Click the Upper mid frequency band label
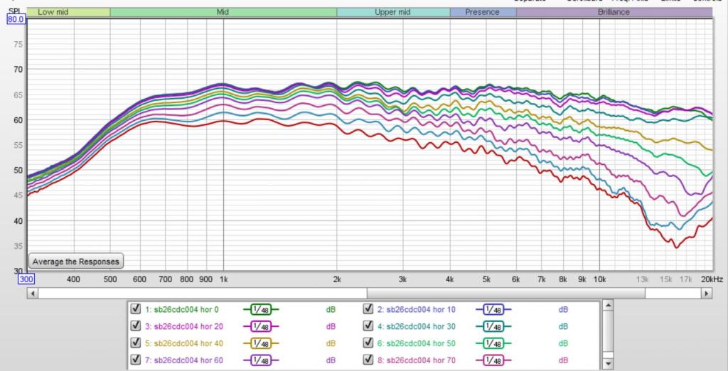The width and height of the screenshot is (728, 371). (x=392, y=12)
